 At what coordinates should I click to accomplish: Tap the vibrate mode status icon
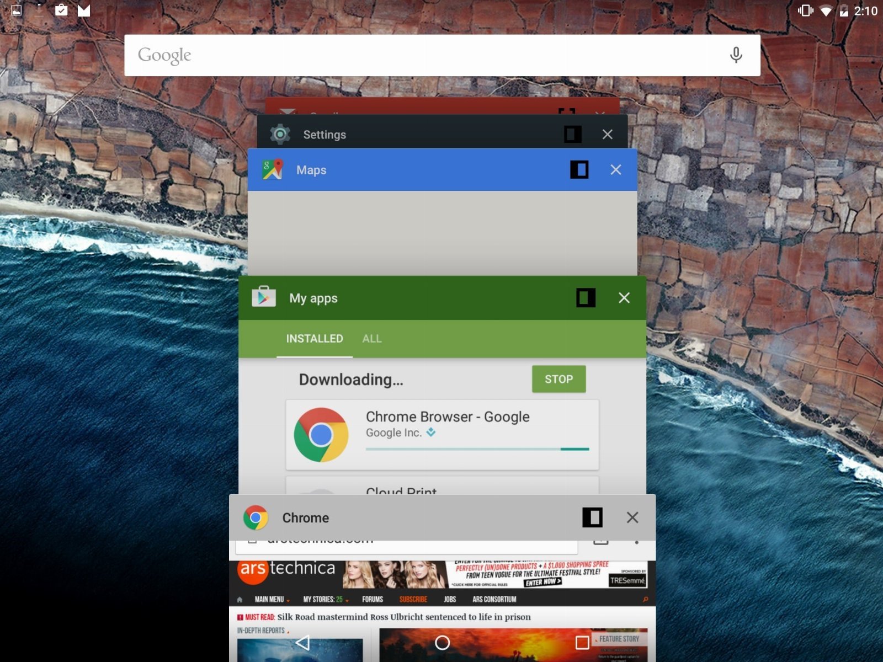(x=806, y=10)
